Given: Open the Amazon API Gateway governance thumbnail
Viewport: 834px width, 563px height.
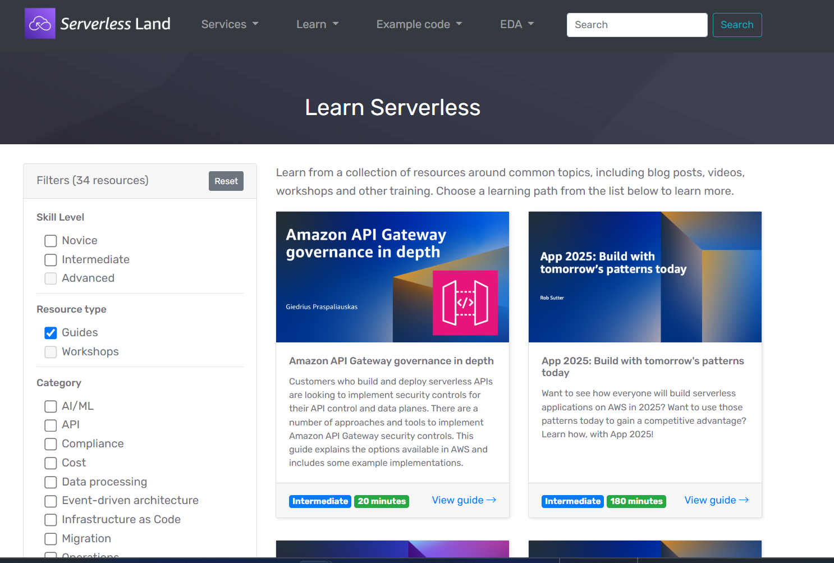Looking at the screenshot, I should coord(392,277).
